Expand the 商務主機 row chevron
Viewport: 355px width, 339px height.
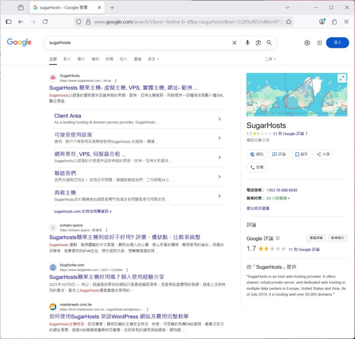tap(219, 196)
